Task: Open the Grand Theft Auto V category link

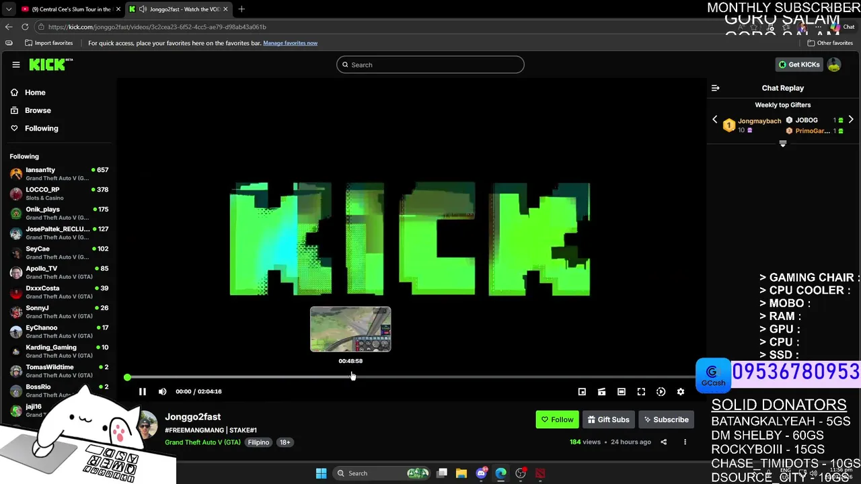Action: tap(202, 442)
